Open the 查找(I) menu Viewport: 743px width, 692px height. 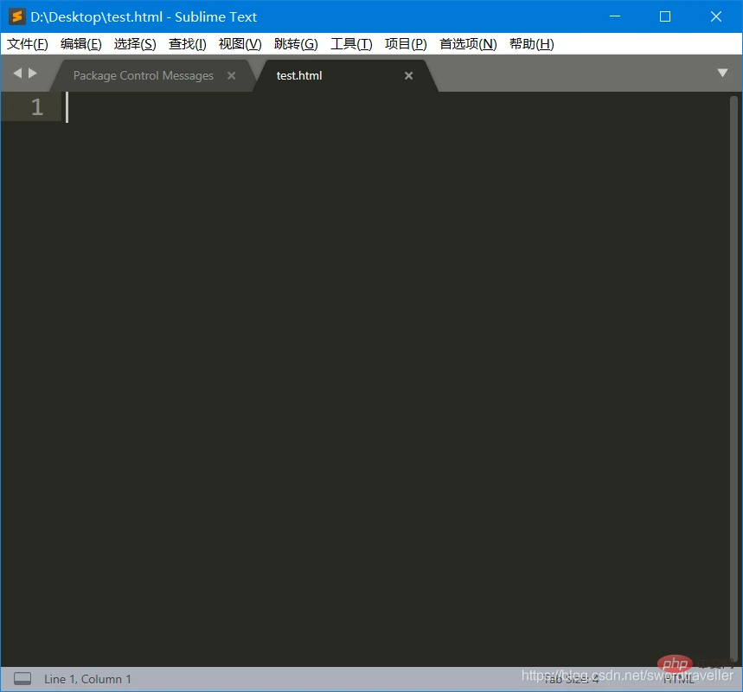tap(188, 44)
